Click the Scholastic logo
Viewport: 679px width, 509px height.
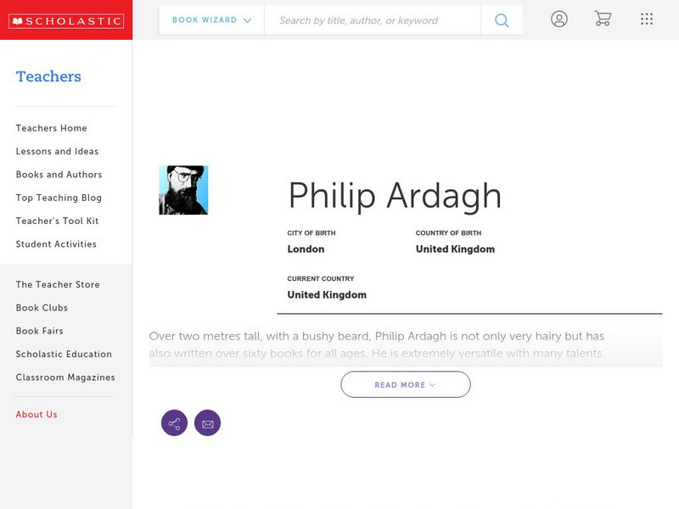[66, 20]
